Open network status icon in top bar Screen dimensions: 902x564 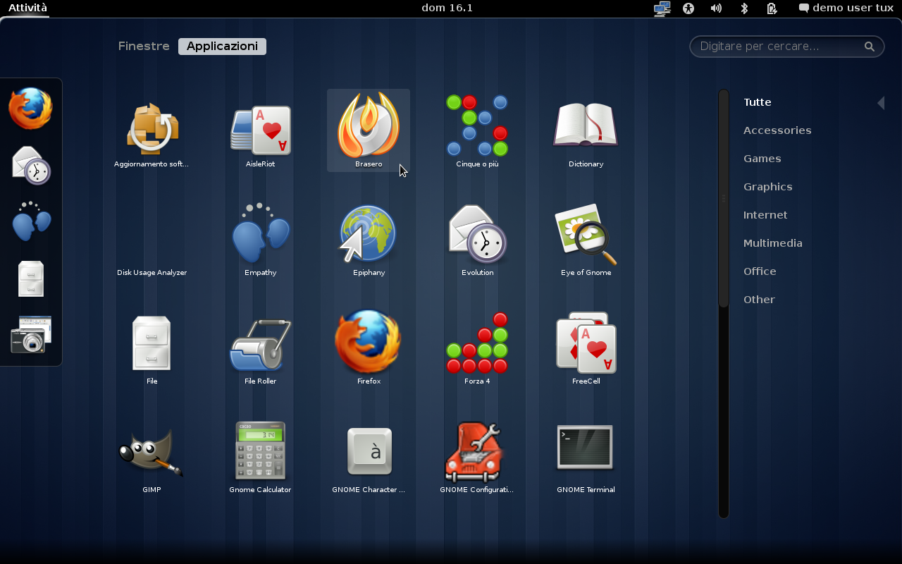pyautogui.click(x=662, y=8)
